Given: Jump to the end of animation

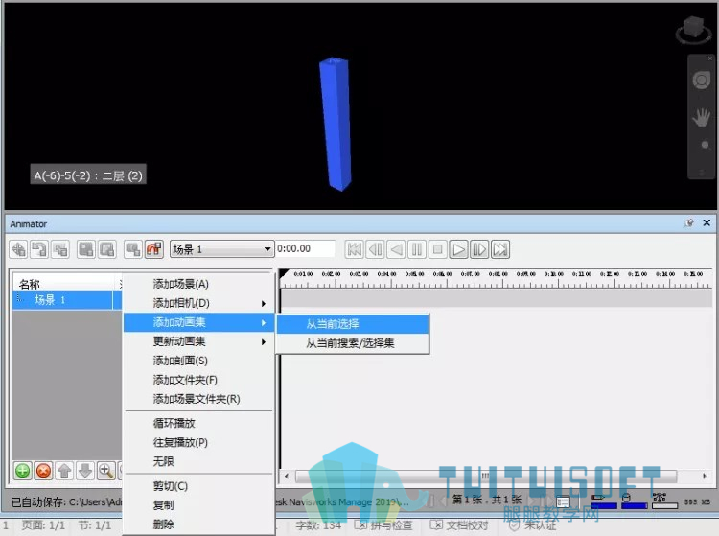Looking at the screenshot, I should click(x=500, y=249).
